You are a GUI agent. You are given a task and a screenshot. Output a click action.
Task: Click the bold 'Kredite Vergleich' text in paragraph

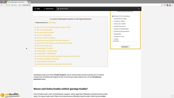click(x=60, y=75)
